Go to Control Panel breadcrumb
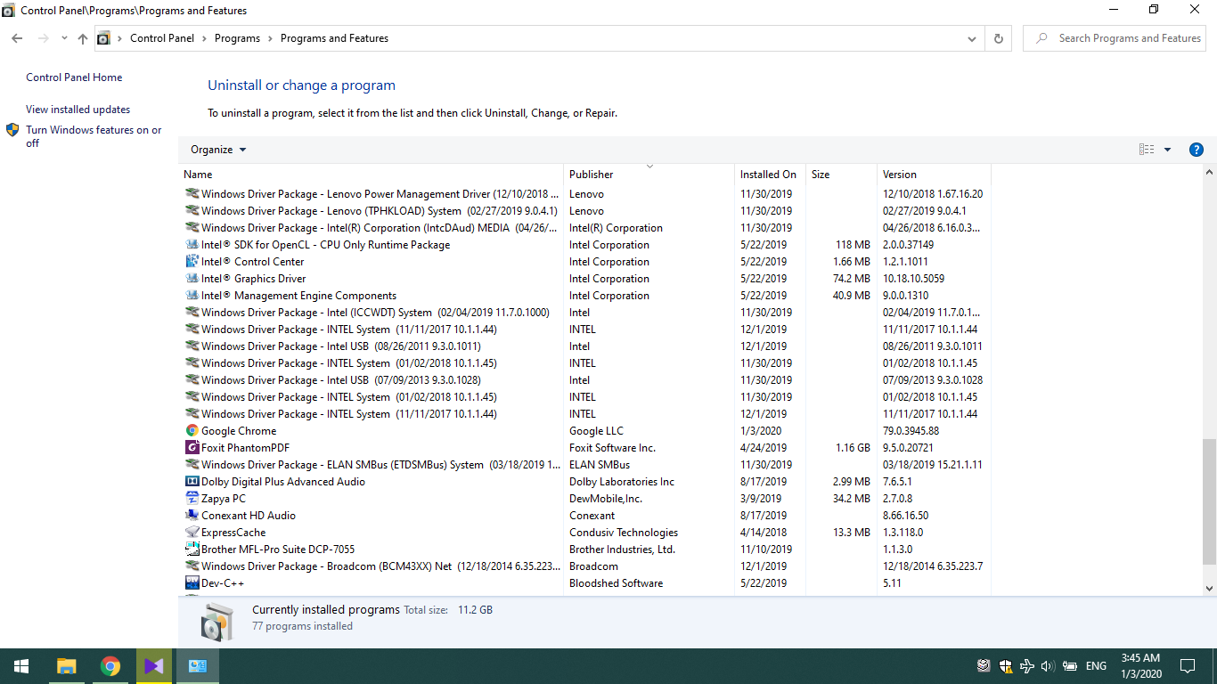The image size is (1217, 684). [162, 38]
